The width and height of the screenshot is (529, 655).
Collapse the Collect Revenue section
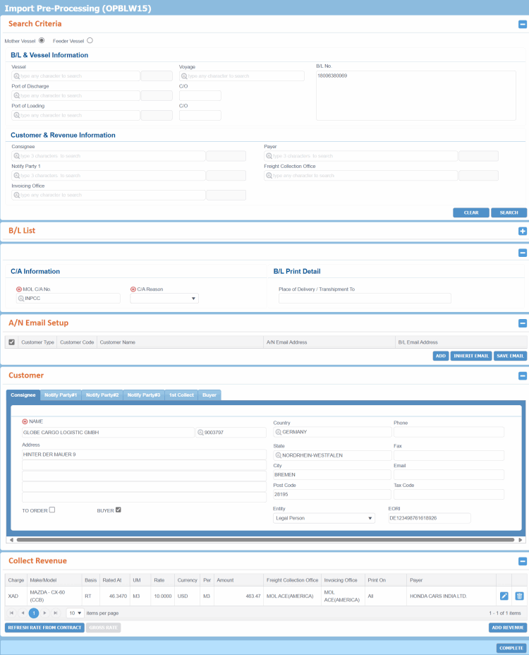(523, 561)
